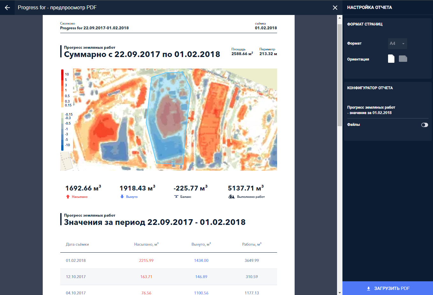Click the back arrow in the header
Screen dimensions: 433x295
point(7,8)
